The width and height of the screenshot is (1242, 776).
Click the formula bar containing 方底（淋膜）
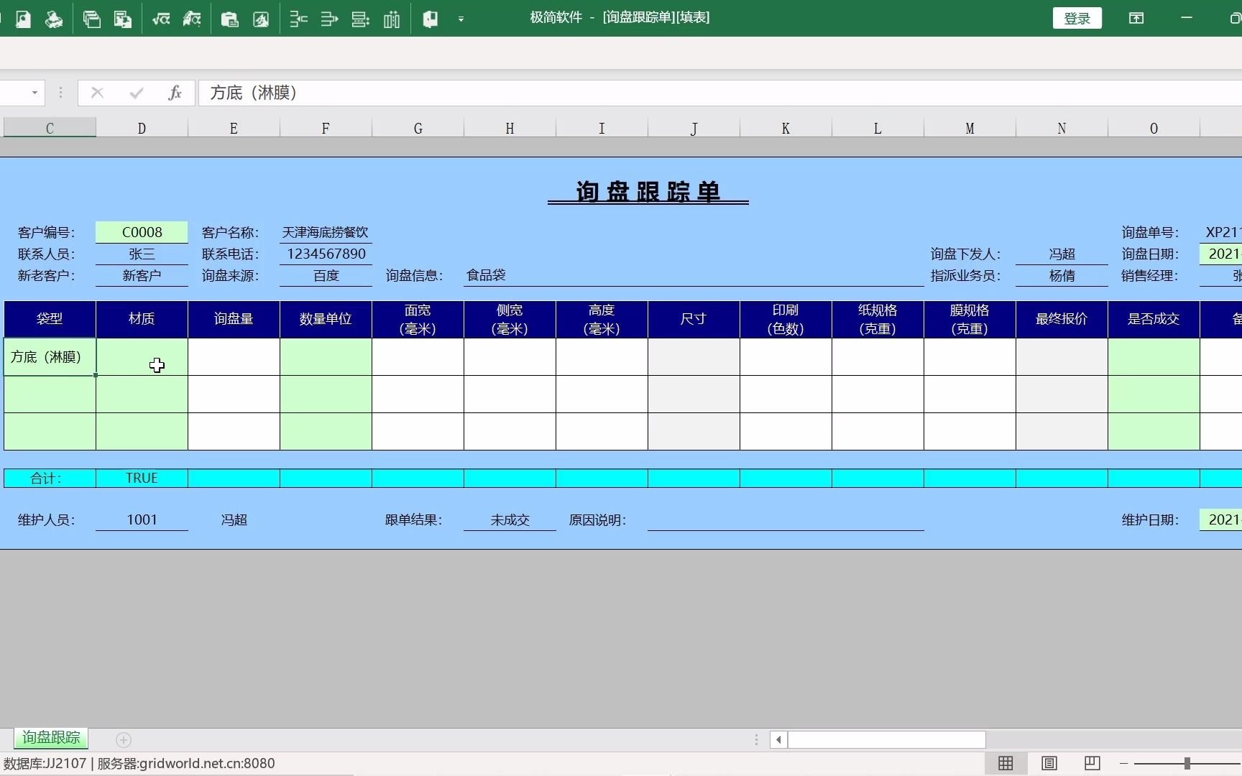tap(719, 93)
